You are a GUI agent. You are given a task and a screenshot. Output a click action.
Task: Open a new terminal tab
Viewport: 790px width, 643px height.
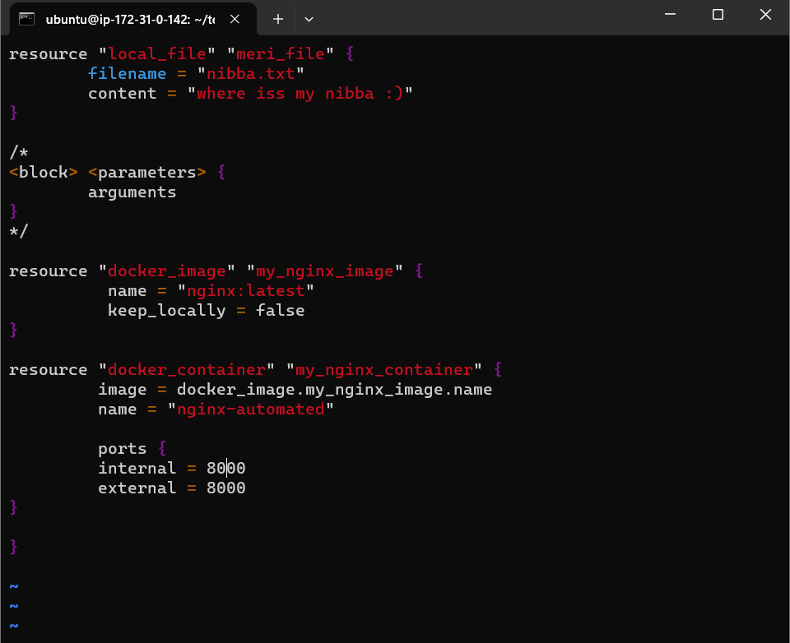coord(277,19)
